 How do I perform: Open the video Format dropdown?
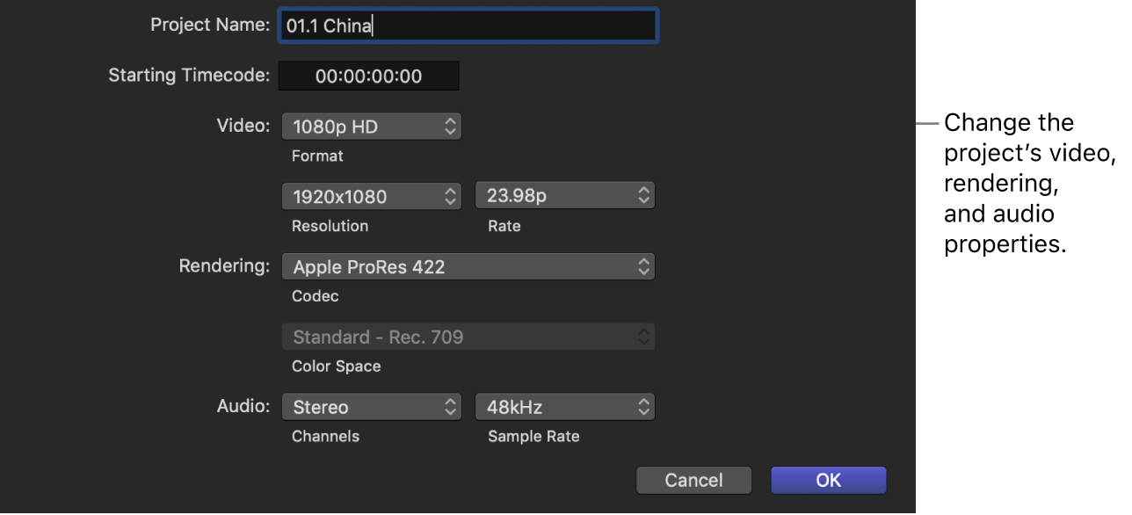click(371, 126)
